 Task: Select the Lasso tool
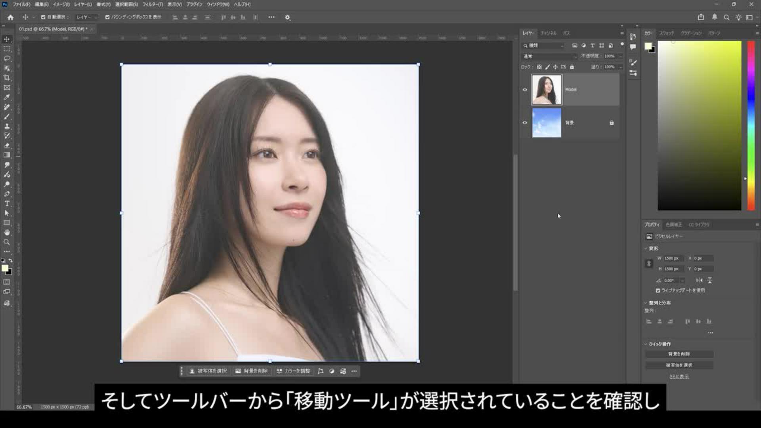tap(7, 59)
